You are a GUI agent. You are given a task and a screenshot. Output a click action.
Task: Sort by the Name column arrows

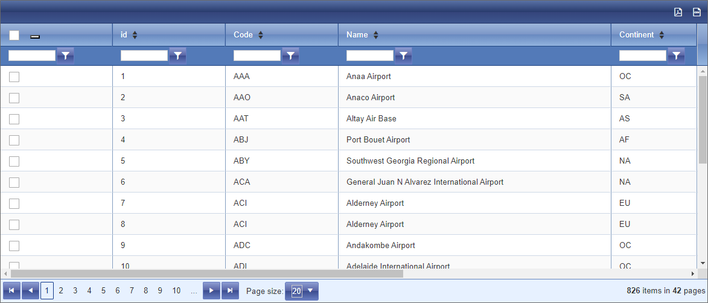(375, 35)
